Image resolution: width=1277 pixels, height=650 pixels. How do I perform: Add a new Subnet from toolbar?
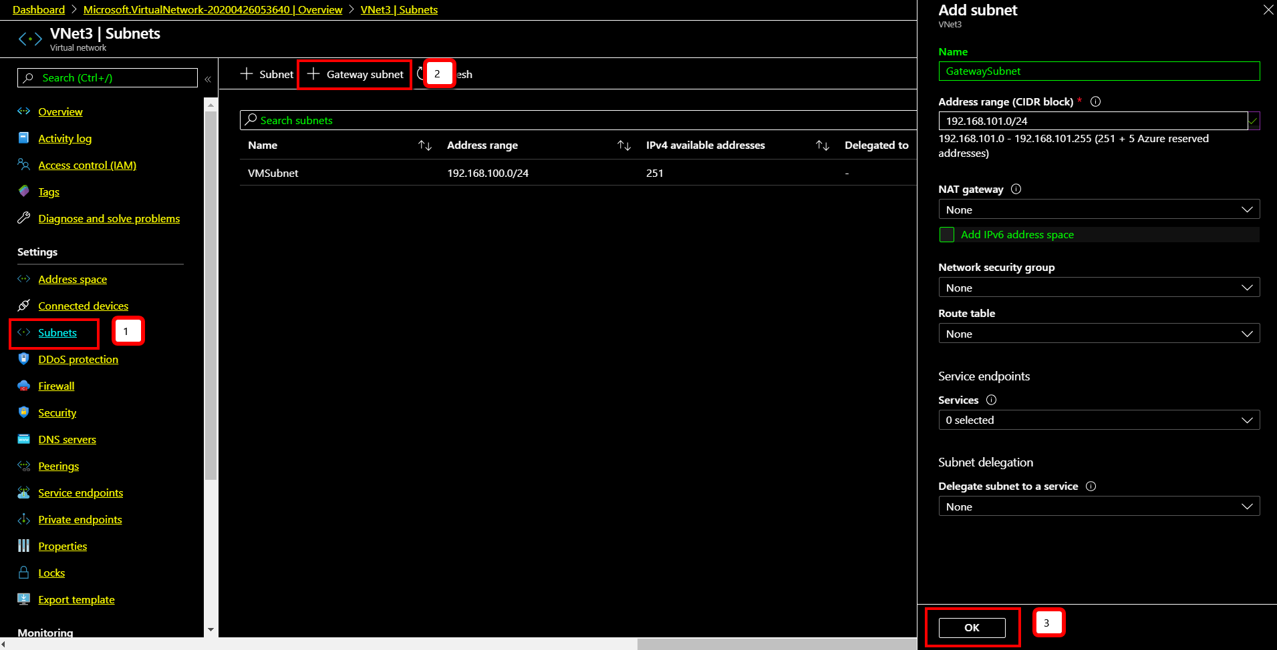click(267, 74)
